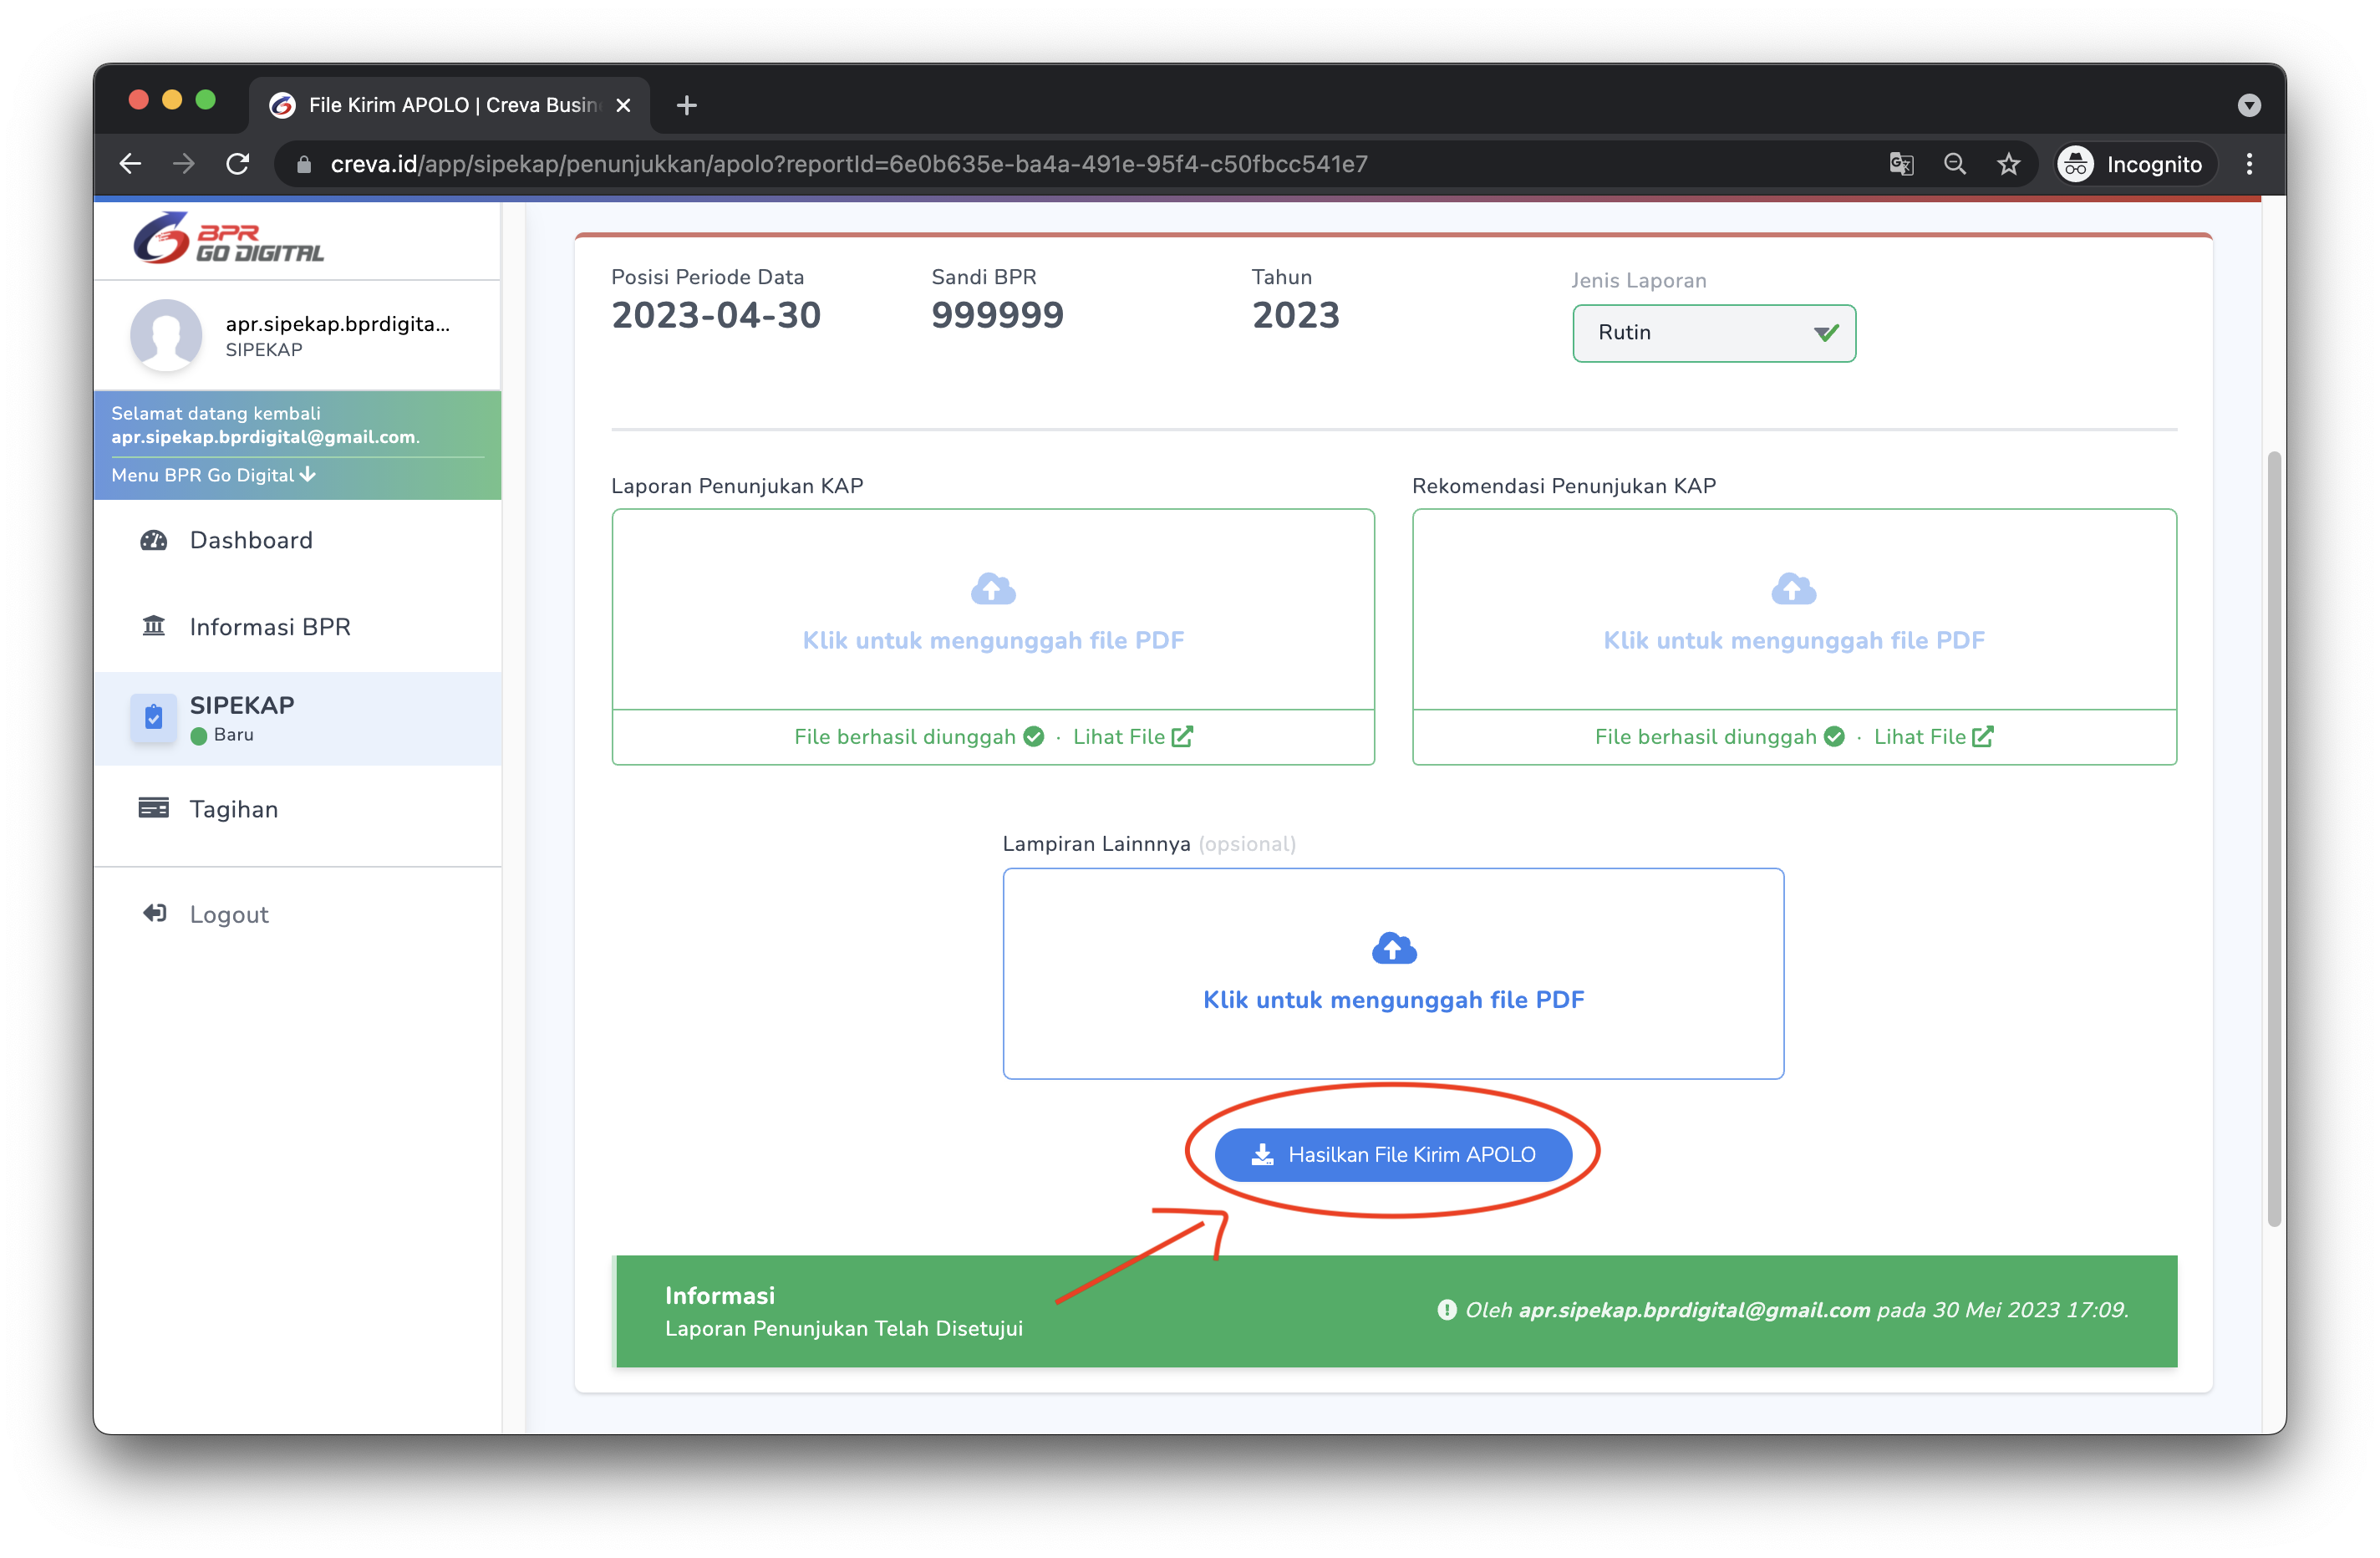Viewport: 2380px width, 1558px height.
Task: Open Jenis Laporan Rutin dropdown
Action: [1714, 333]
